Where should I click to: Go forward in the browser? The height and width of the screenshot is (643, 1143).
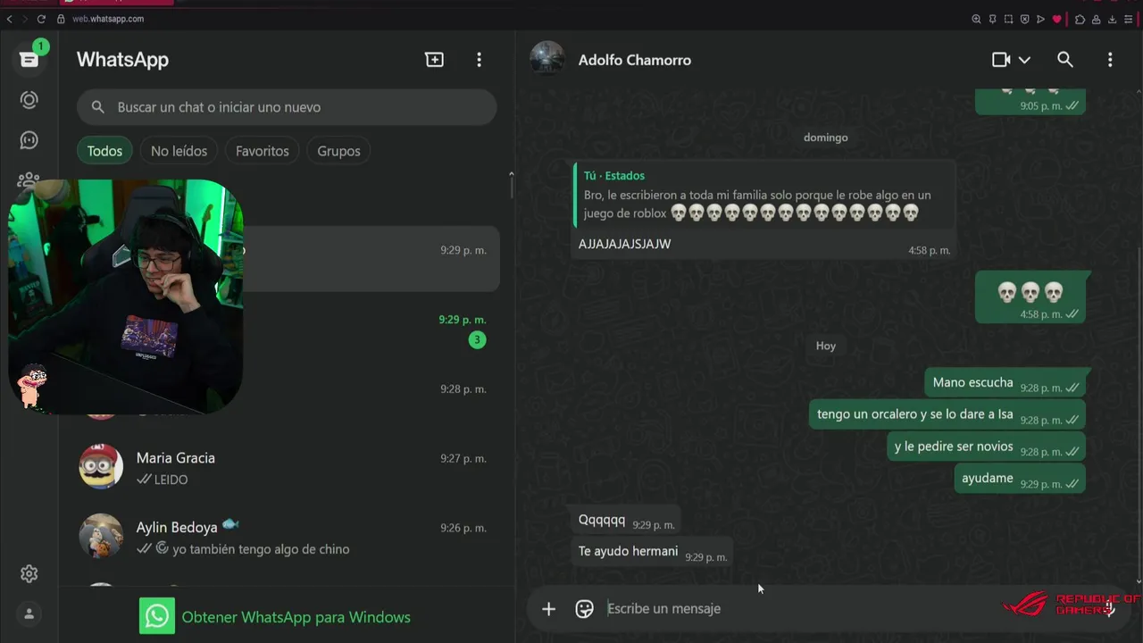[25, 19]
